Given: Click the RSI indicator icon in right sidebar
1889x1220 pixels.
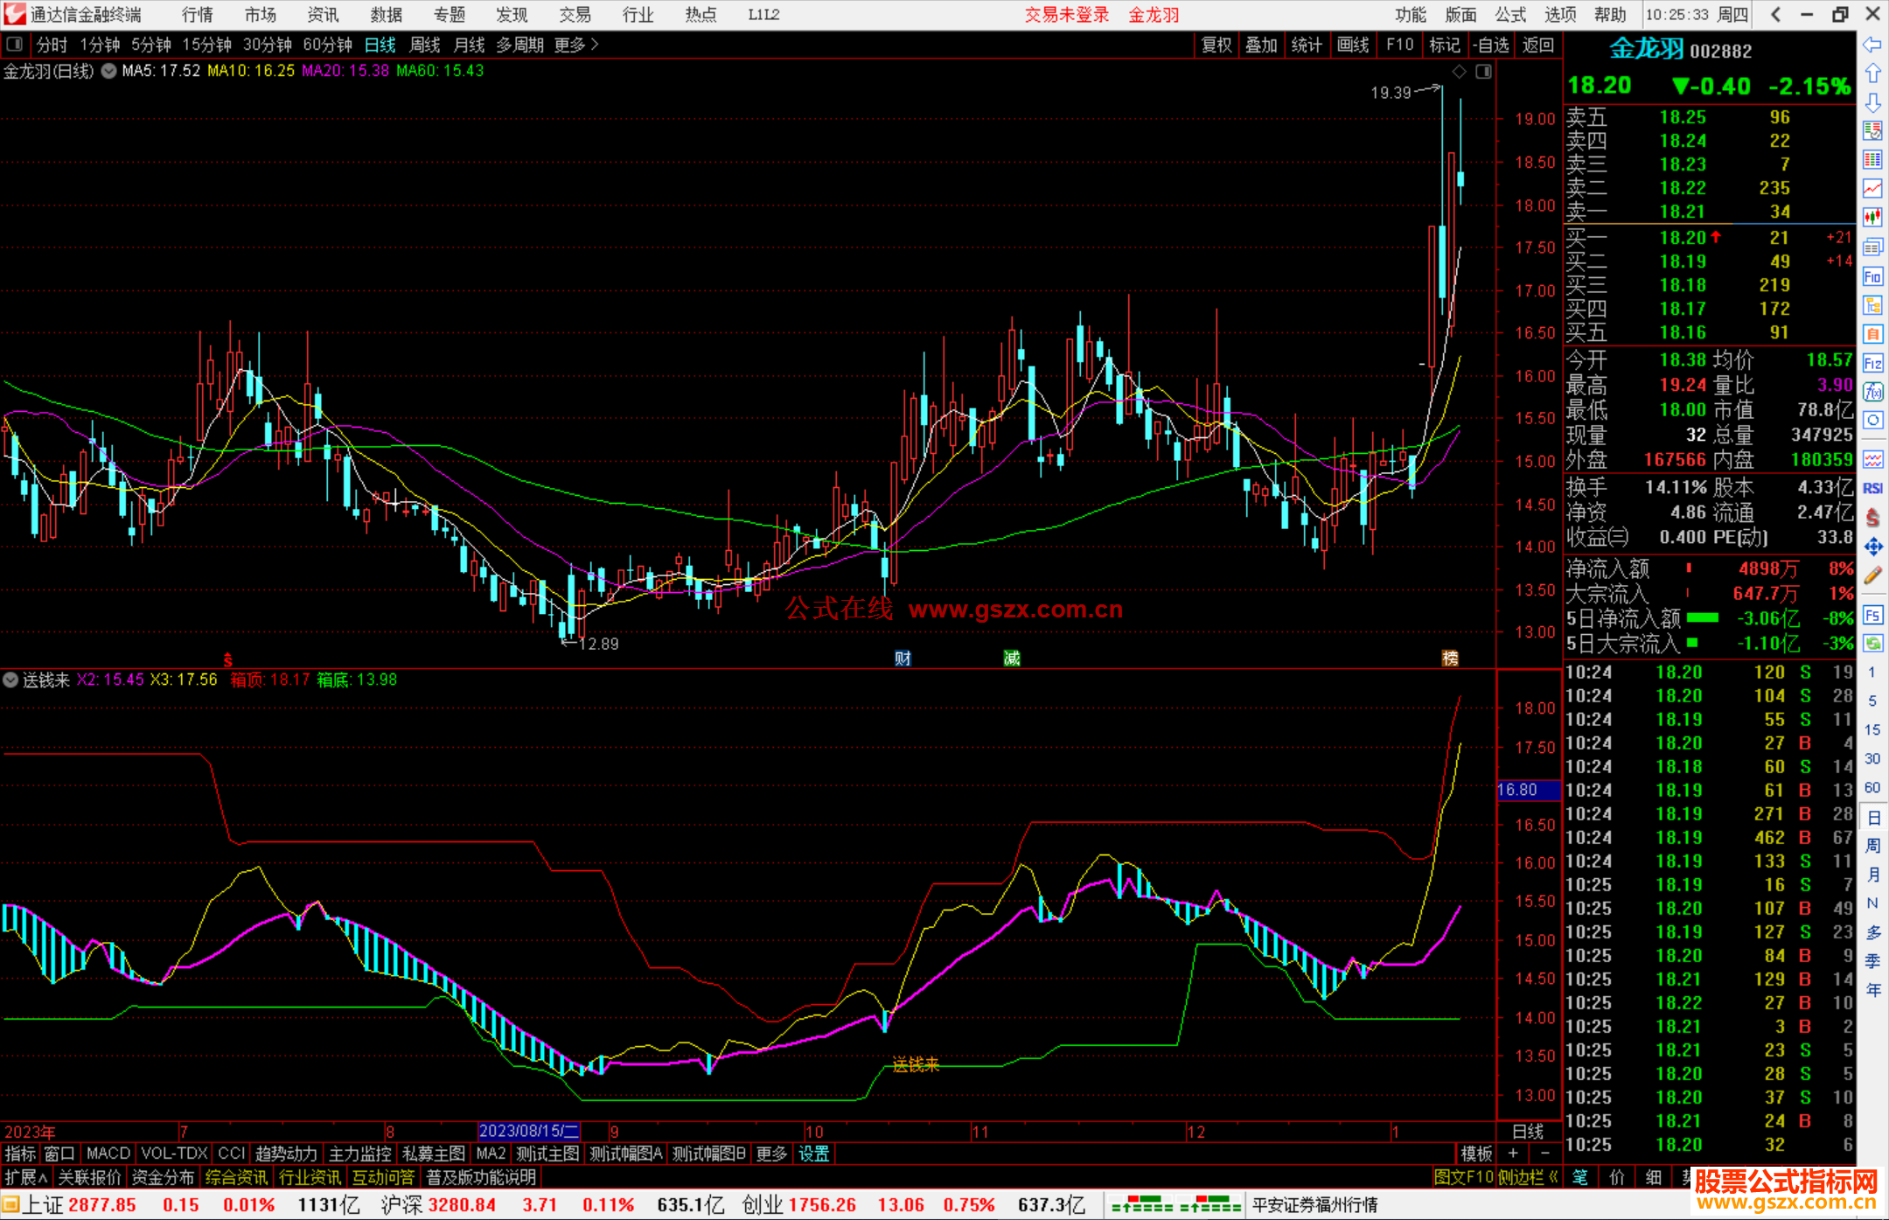Looking at the screenshot, I should pos(1872,489).
